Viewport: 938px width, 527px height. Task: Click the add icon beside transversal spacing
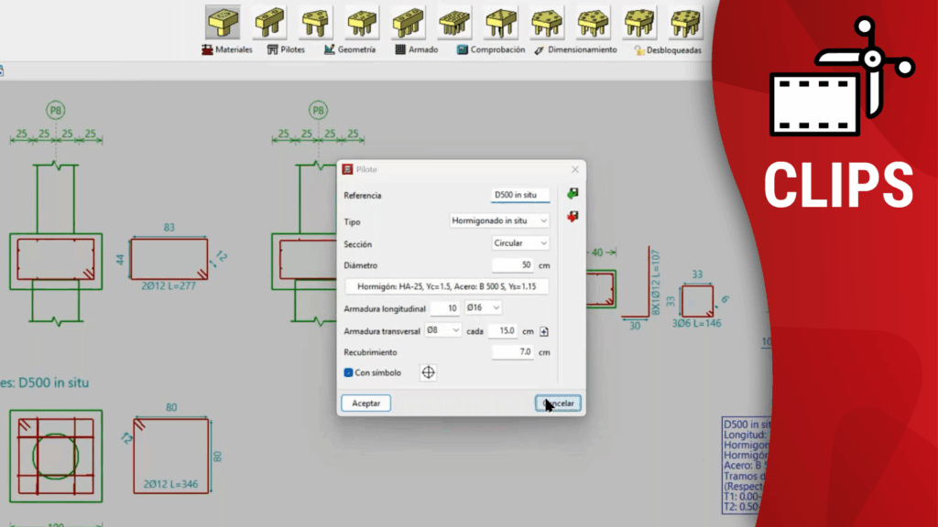(544, 331)
